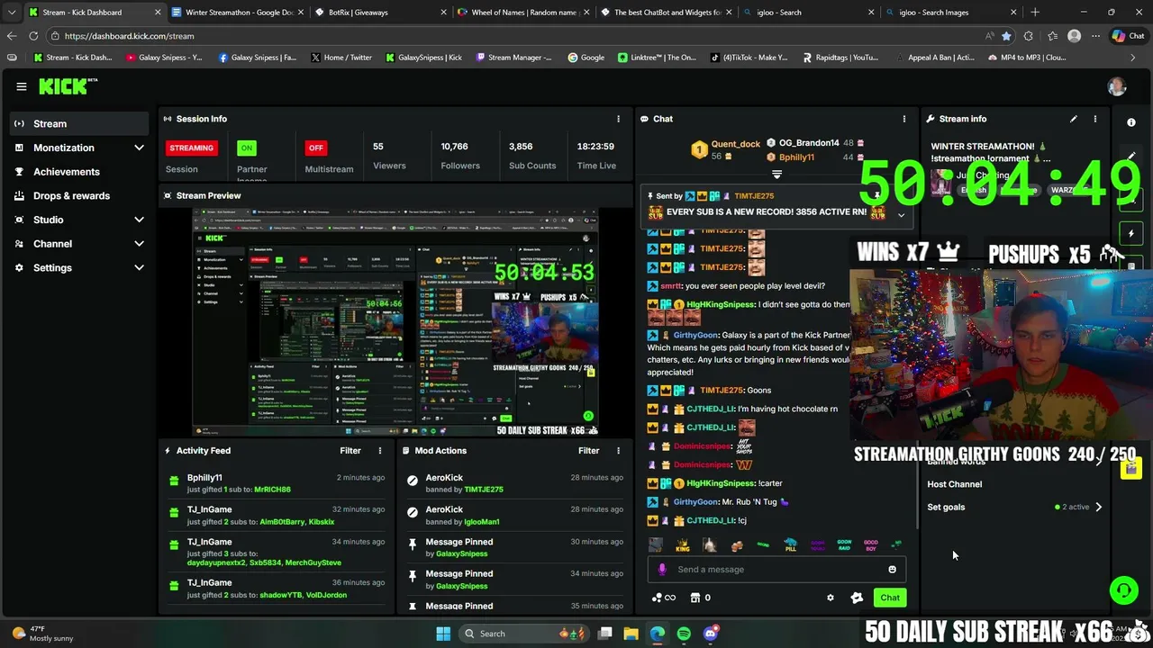
Task: Click the chat identity badge icon beside the gear
Action: (857, 598)
